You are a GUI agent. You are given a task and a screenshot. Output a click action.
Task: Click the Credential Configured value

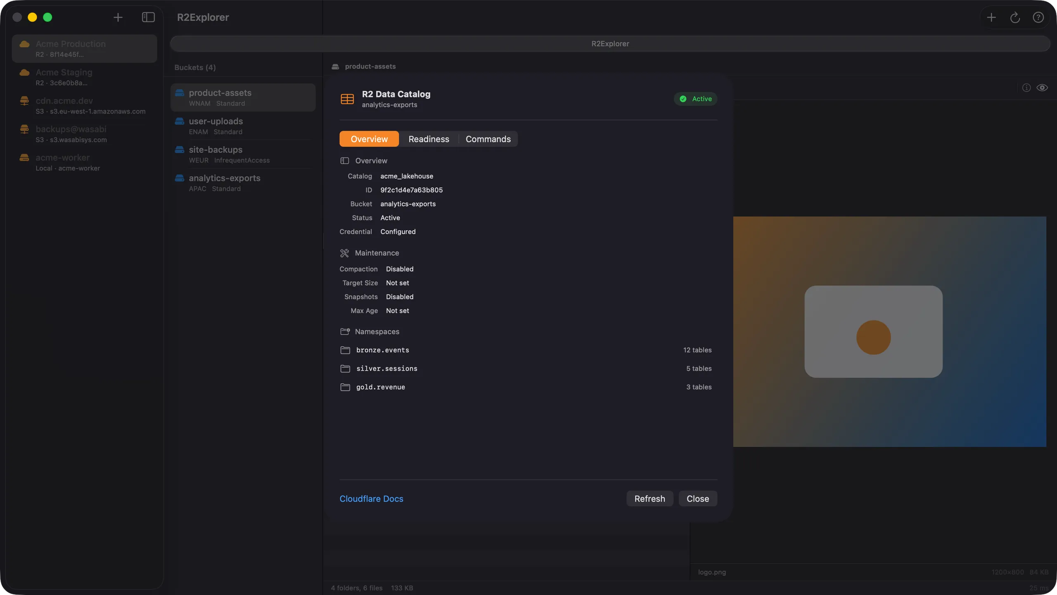tap(398, 232)
